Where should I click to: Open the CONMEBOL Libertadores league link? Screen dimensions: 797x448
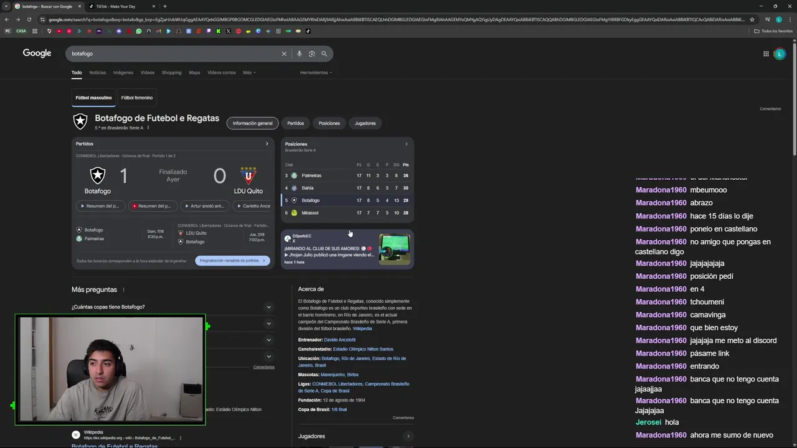click(337, 384)
